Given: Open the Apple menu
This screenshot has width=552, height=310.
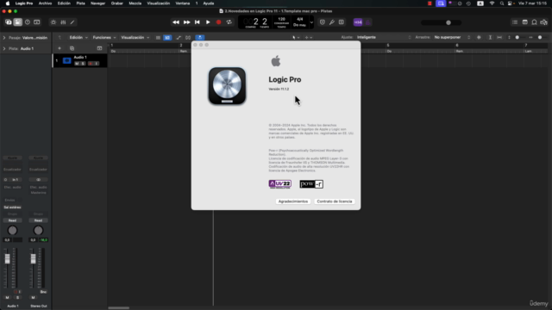Looking at the screenshot, I should pyautogui.click(x=8, y=3).
